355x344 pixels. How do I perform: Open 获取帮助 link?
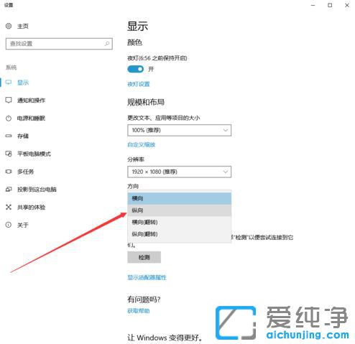[x=139, y=311]
